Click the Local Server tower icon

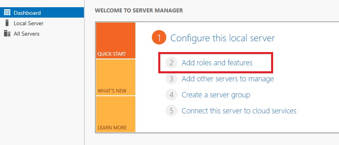(x=7, y=23)
